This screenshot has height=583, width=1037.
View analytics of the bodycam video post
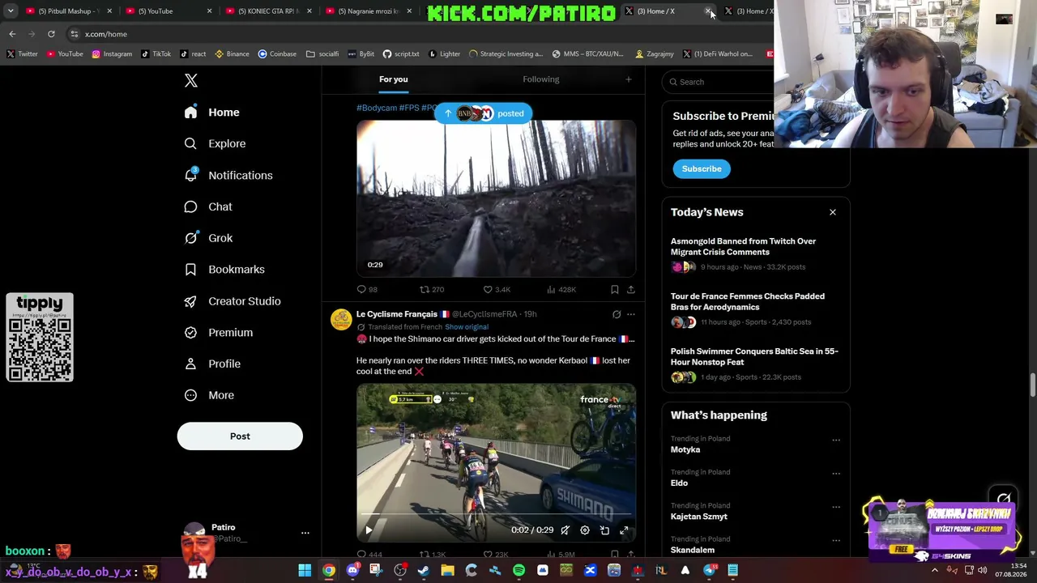tap(561, 289)
